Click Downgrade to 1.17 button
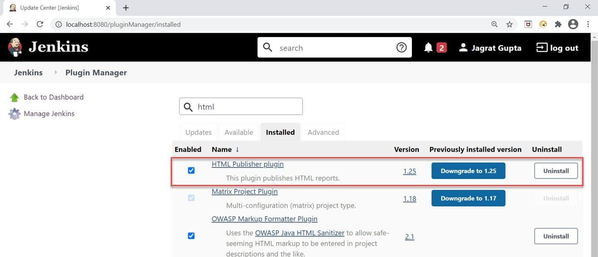The image size is (598, 257). pyautogui.click(x=468, y=198)
